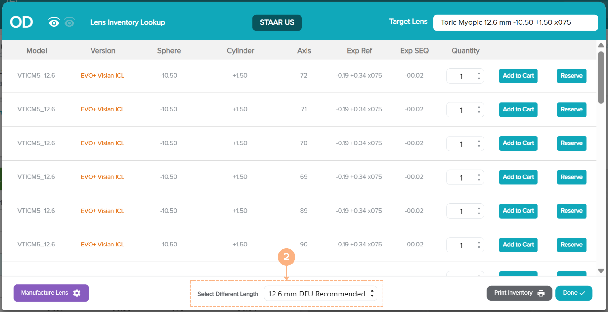
Task: Reserve the axis 69 lens
Action: 571,177
